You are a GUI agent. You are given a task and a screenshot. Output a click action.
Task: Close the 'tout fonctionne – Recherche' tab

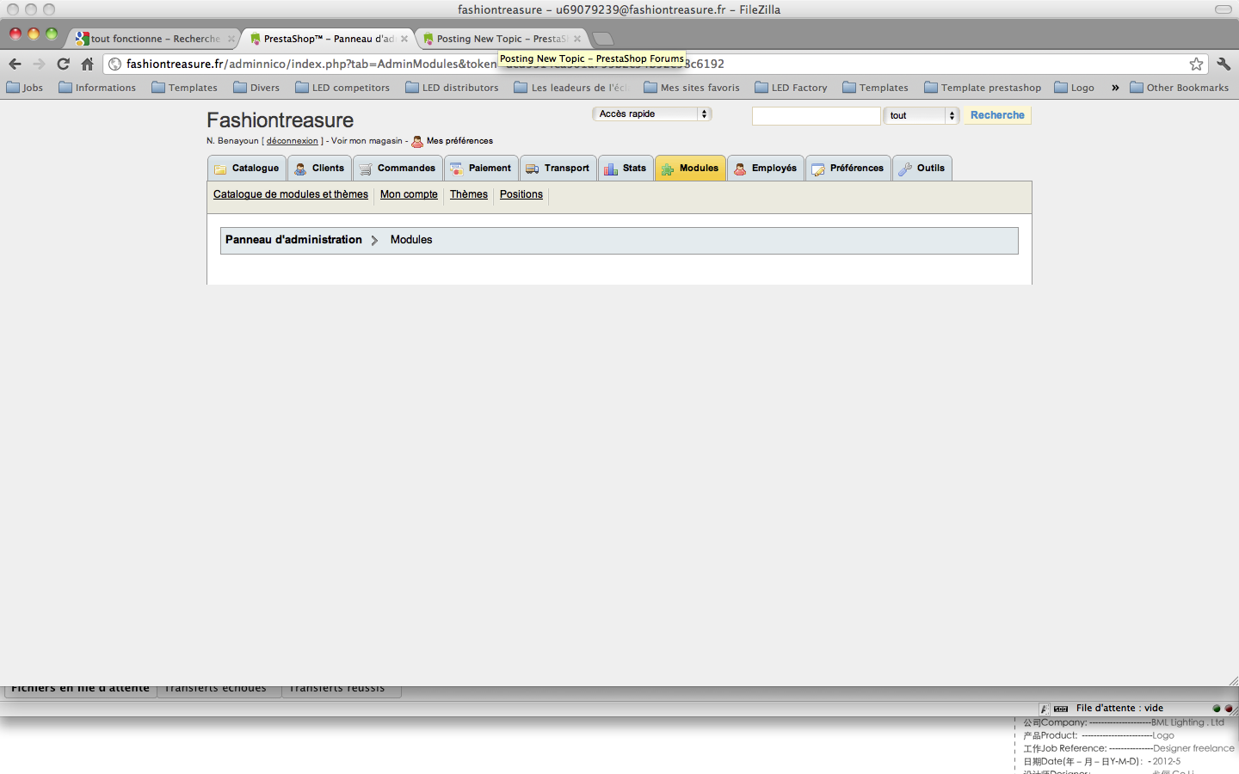pyautogui.click(x=231, y=39)
